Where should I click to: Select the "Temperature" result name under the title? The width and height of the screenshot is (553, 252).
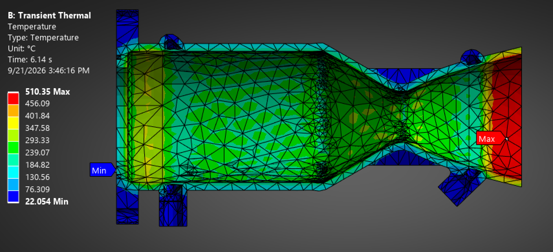[x=32, y=26]
